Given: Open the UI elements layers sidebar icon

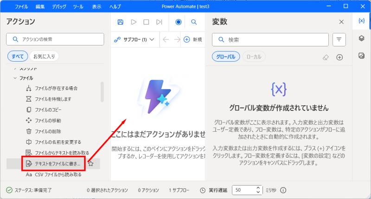Looking at the screenshot, I should click(x=362, y=38).
